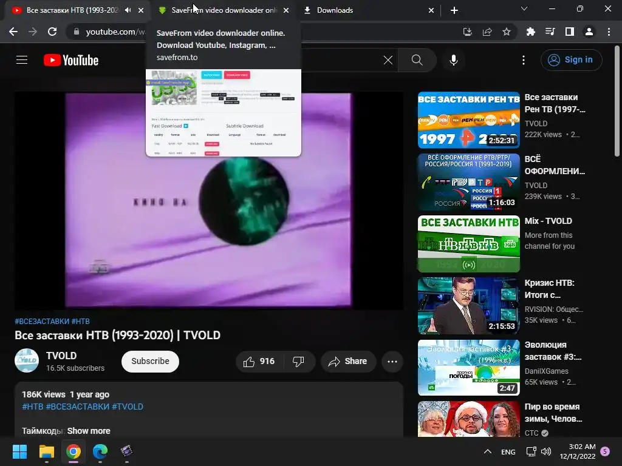Go back with browser back arrow
The image size is (622, 466).
(x=13, y=32)
